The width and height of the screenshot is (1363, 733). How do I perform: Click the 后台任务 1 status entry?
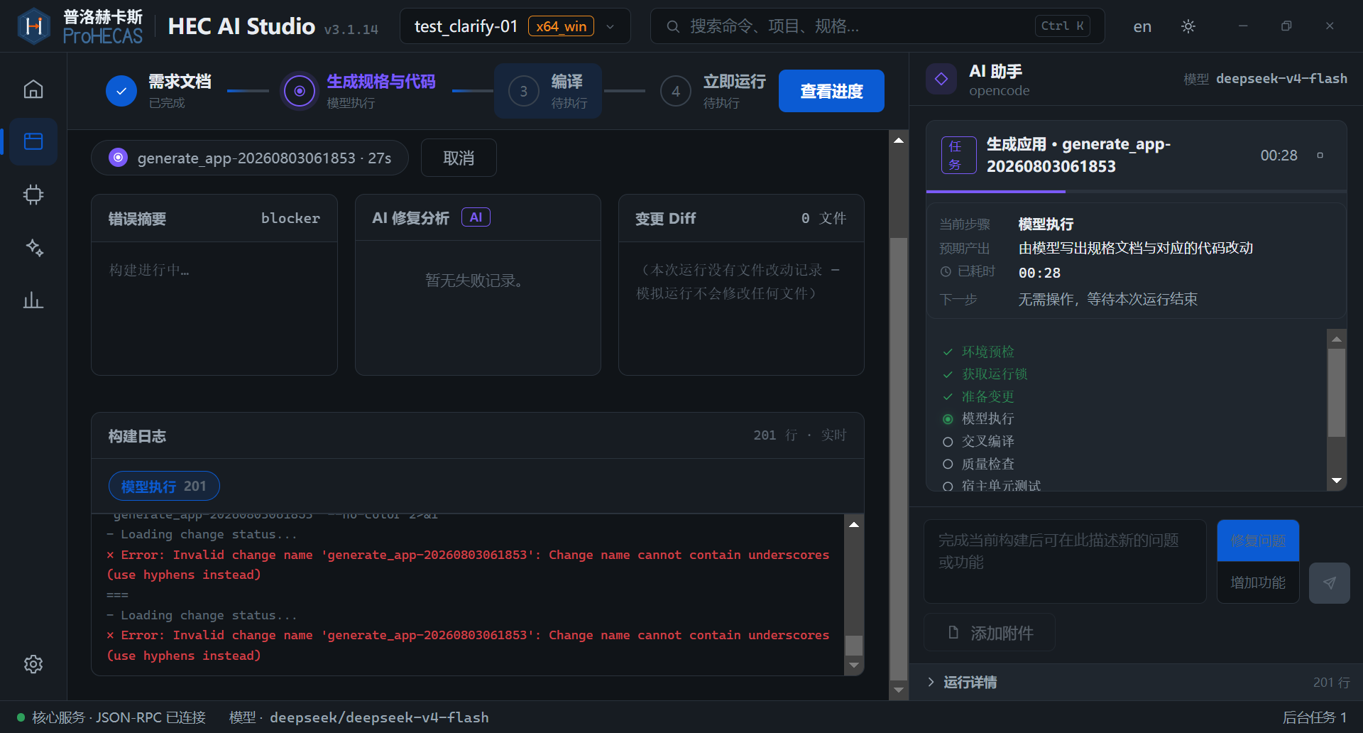tap(1315, 717)
